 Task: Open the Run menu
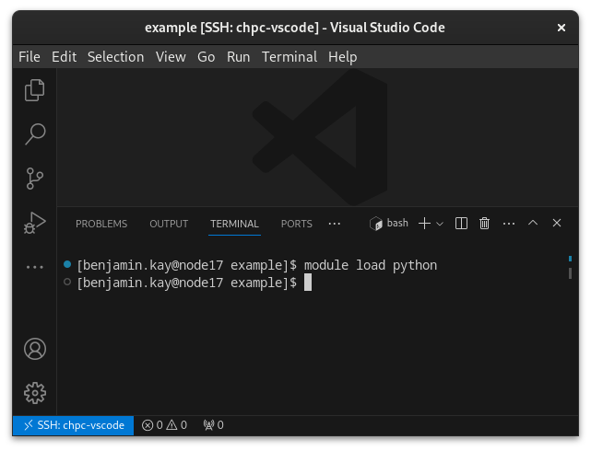[x=238, y=57]
